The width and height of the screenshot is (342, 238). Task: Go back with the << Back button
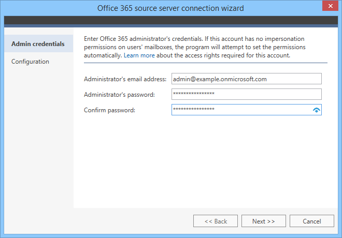(x=216, y=221)
